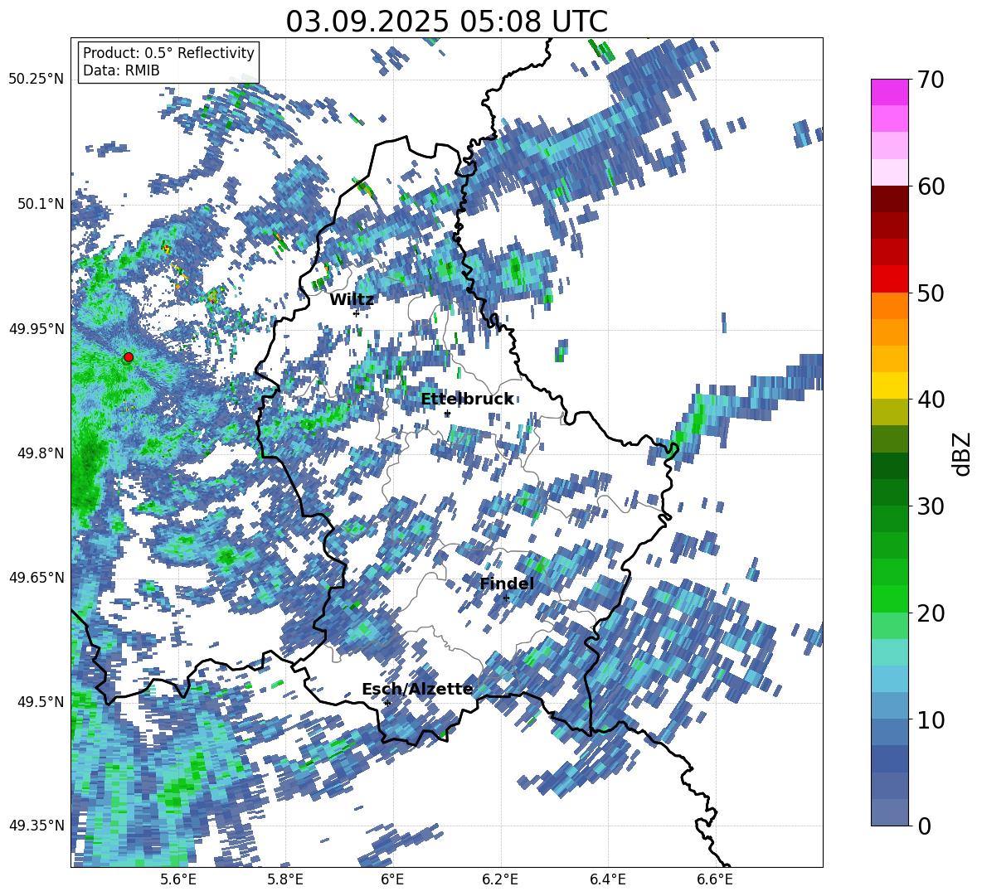Click the 0 colorbar tick label
This screenshot has height=896, width=982.
tap(924, 826)
